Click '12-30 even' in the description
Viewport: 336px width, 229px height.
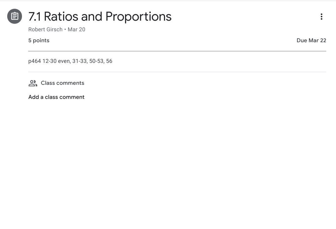pyautogui.click(x=56, y=61)
